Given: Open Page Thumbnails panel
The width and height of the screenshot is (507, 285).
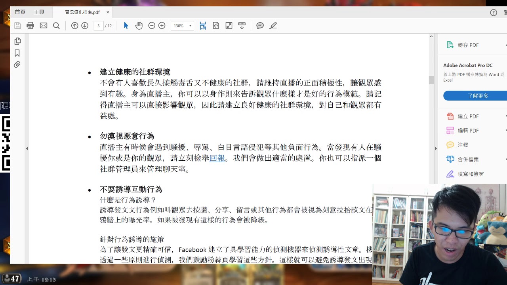Looking at the screenshot, I should (17, 41).
